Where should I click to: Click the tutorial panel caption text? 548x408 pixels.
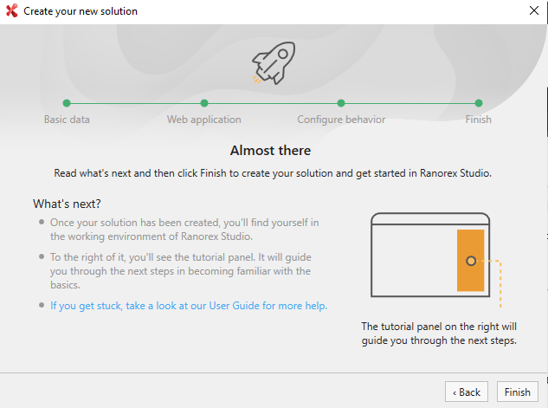click(x=439, y=334)
